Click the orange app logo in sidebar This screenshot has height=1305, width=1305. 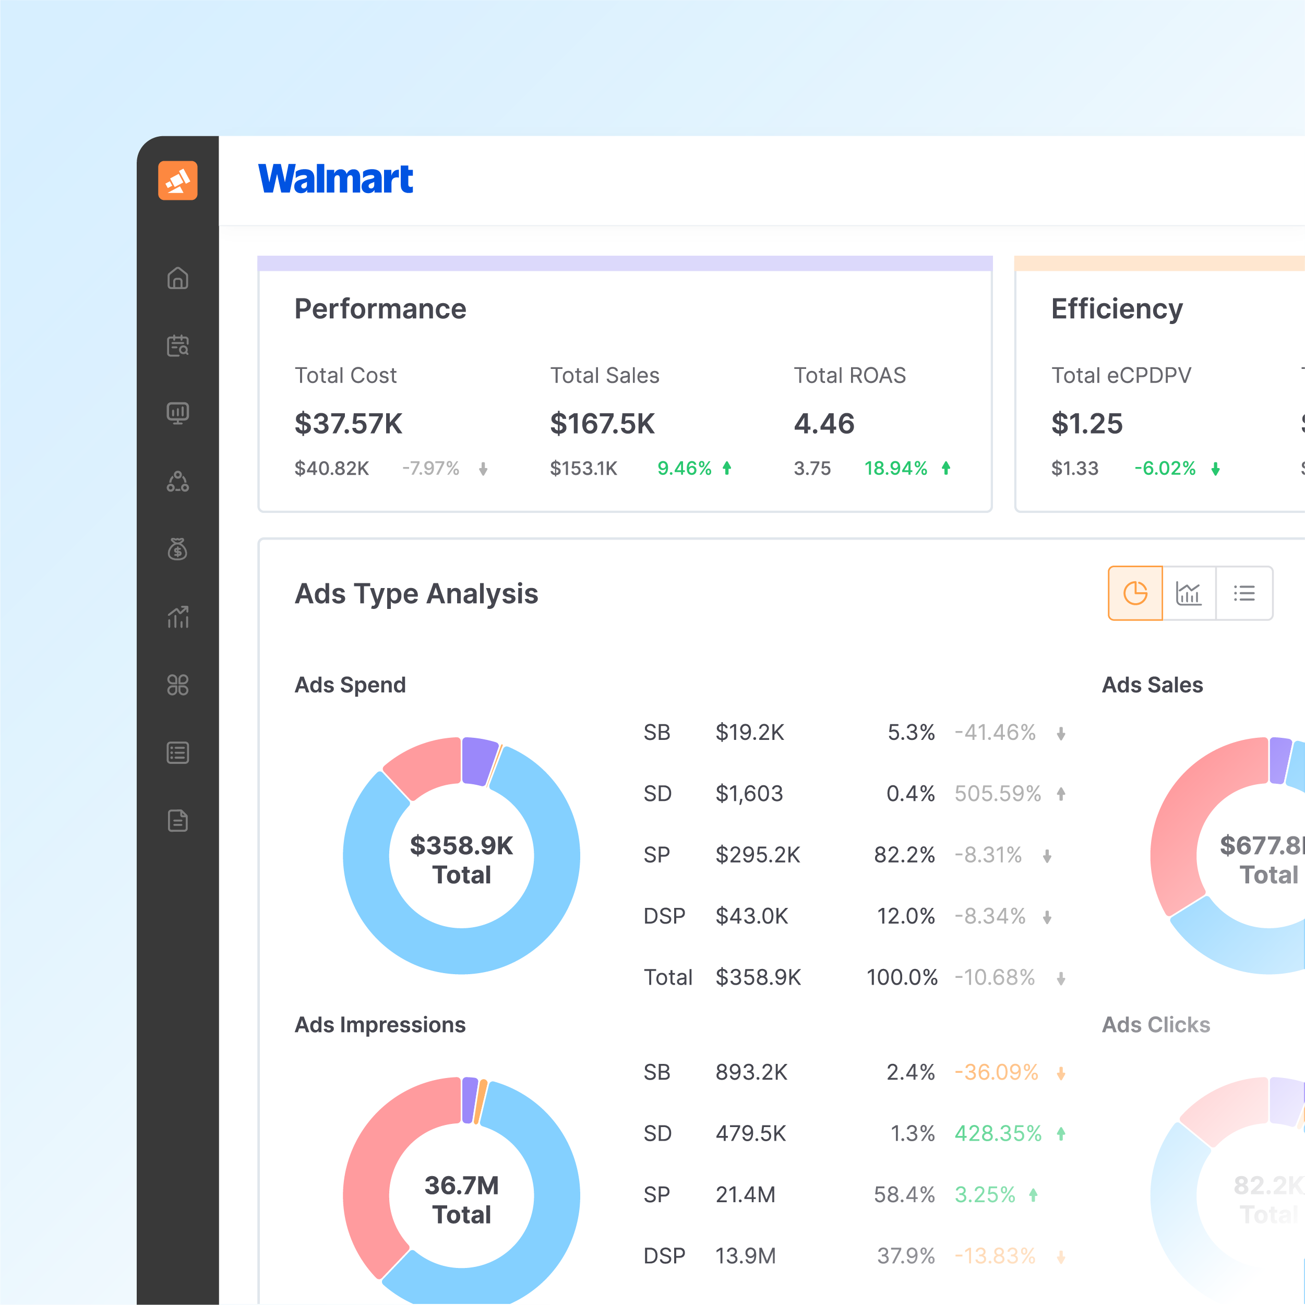[x=177, y=181]
